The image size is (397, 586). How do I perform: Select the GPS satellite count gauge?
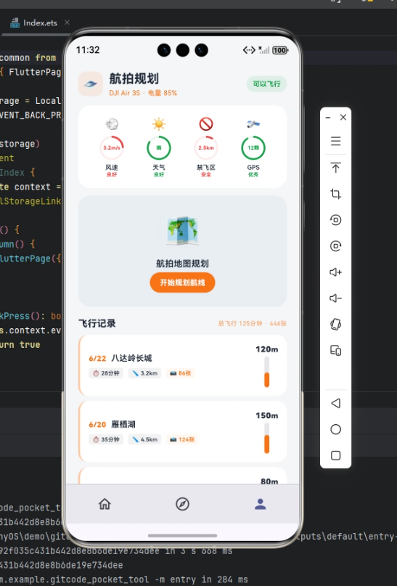[x=253, y=147]
